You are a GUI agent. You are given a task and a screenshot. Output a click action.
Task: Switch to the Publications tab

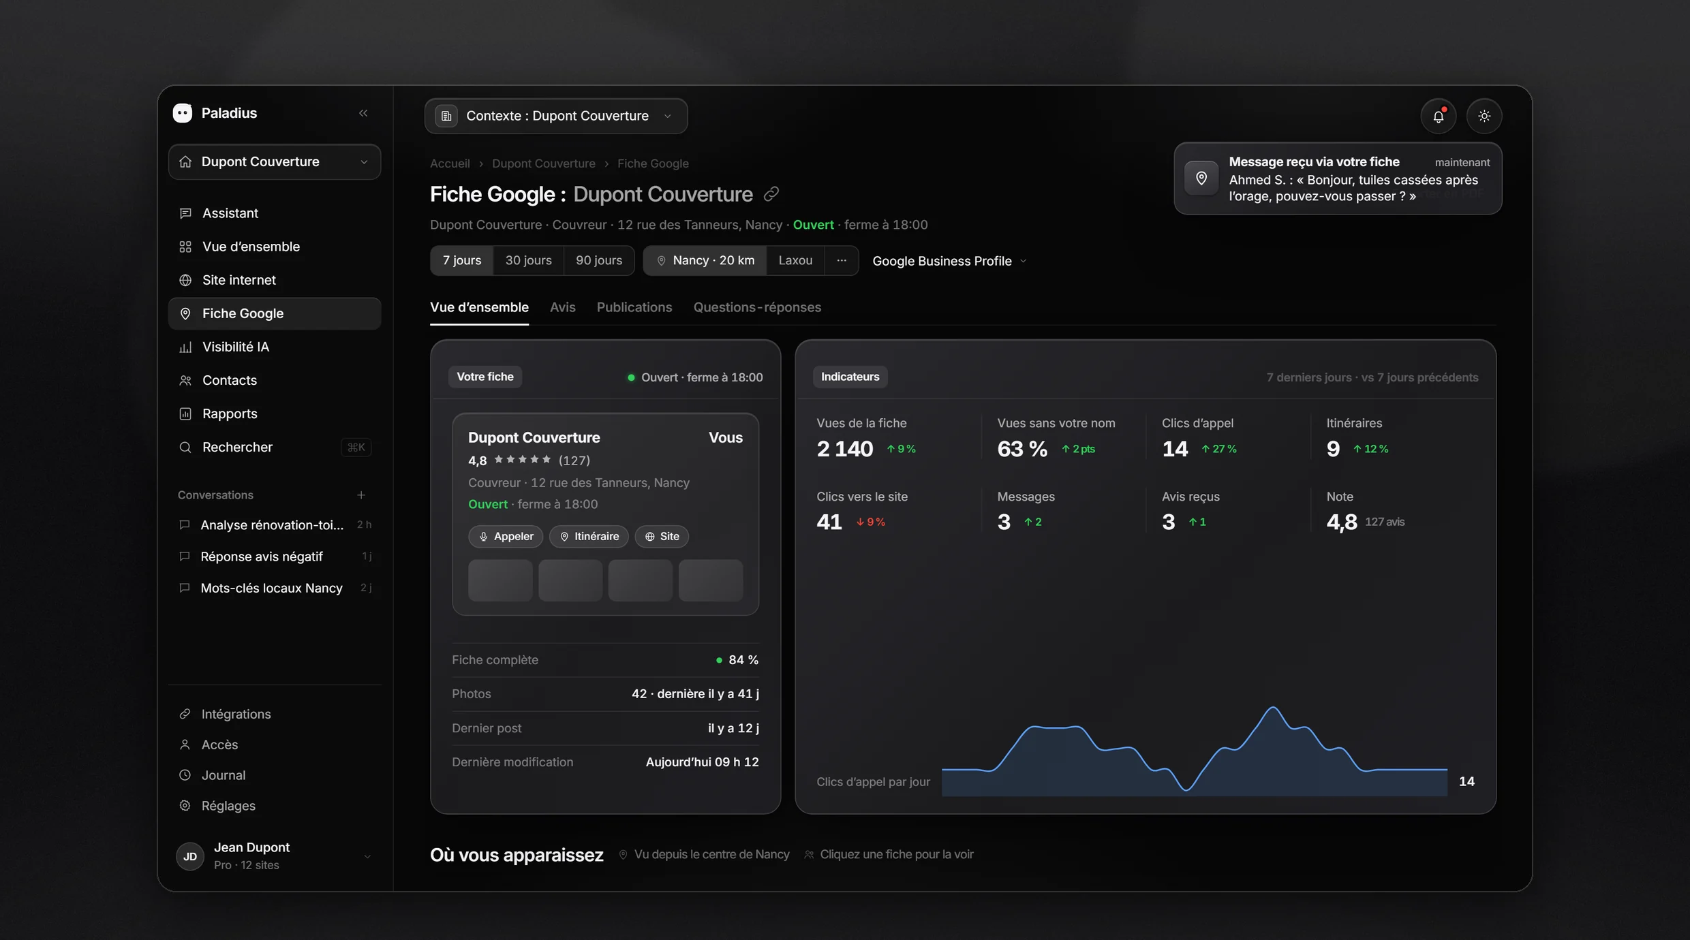[x=634, y=307]
